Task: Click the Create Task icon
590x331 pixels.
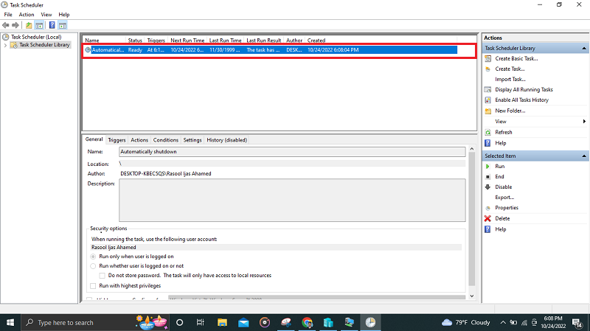Action: click(487, 69)
